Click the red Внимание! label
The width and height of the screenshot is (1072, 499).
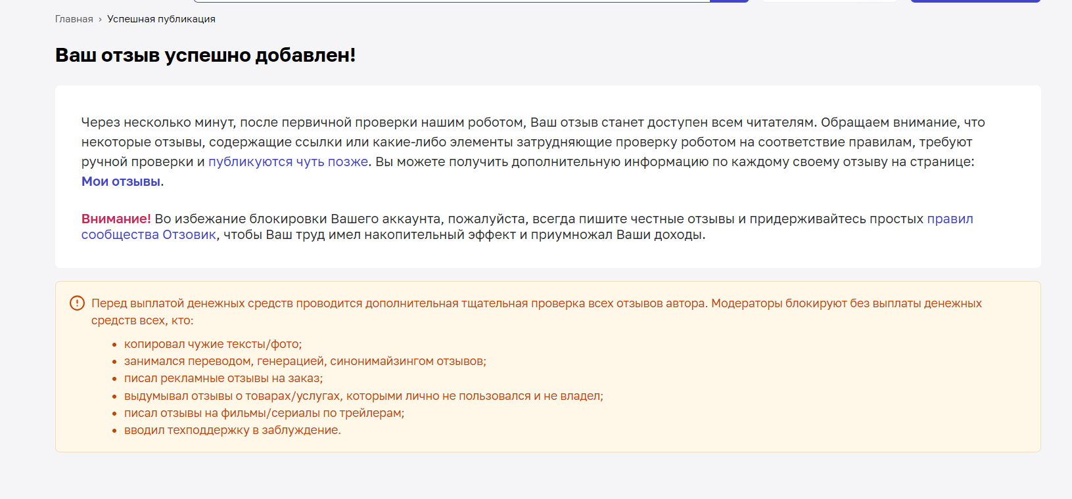pyautogui.click(x=116, y=219)
